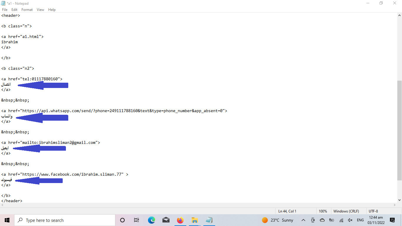Open the Format menu
The image size is (402, 226).
[x=27, y=10]
